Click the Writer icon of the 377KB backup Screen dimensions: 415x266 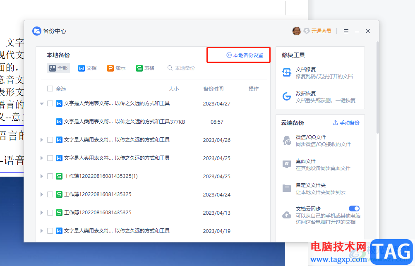59,122
